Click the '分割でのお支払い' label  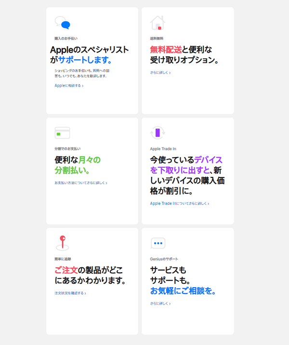[67, 149]
